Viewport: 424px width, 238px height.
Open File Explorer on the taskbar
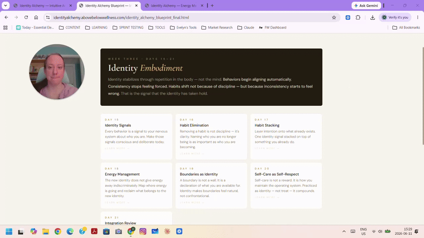point(46,231)
